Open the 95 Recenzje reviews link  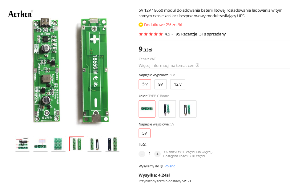[186, 34]
